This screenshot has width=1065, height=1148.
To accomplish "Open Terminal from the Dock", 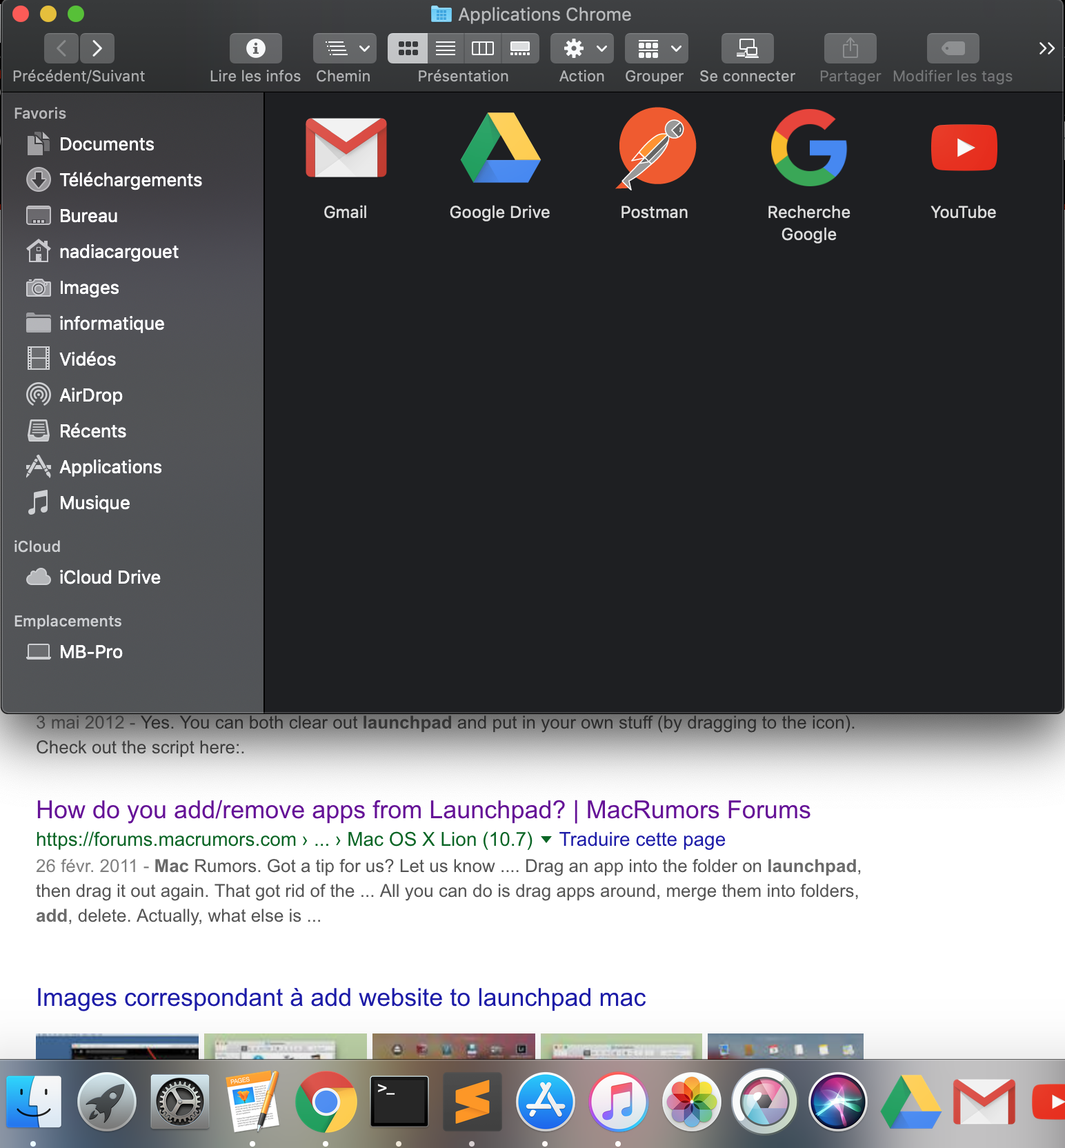I will click(399, 1102).
